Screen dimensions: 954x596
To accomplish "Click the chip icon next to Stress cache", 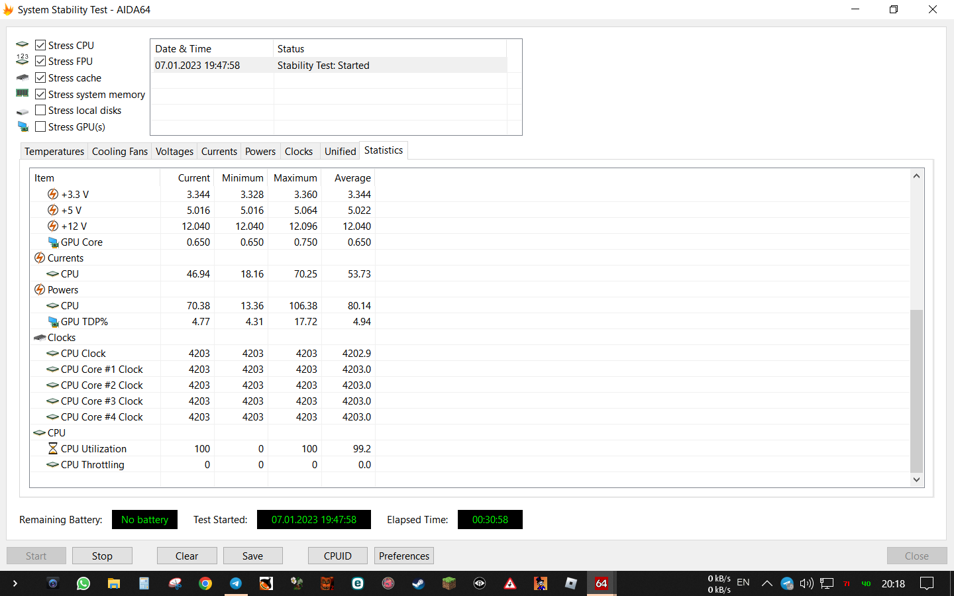I will click(23, 77).
